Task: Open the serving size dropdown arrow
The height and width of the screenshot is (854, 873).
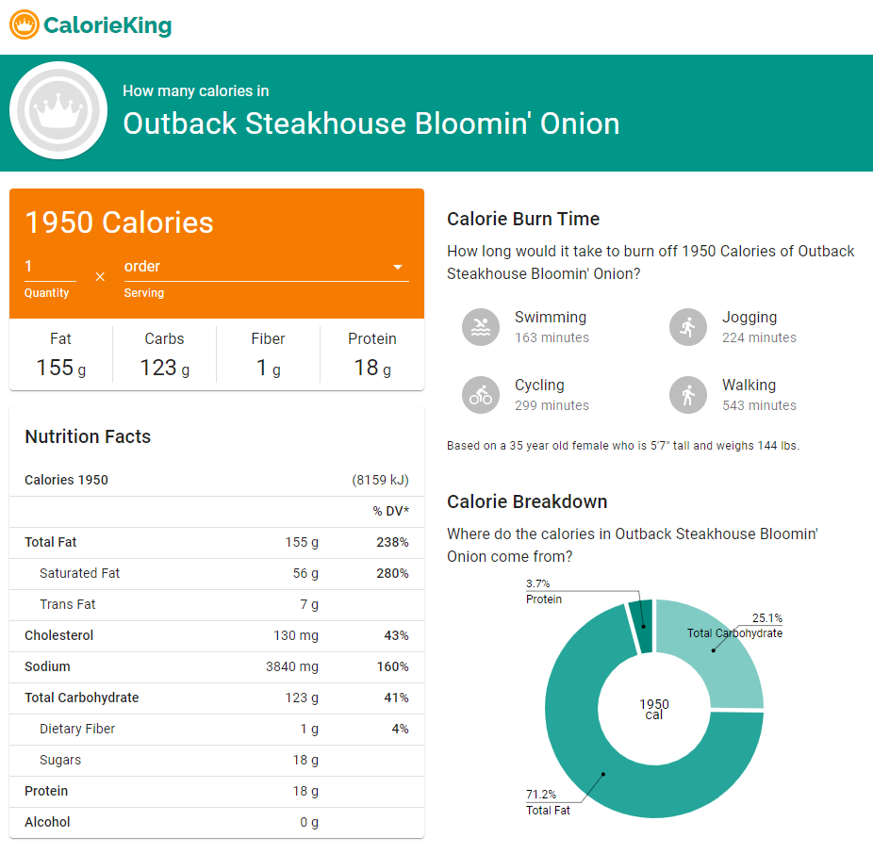Action: tap(398, 267)
